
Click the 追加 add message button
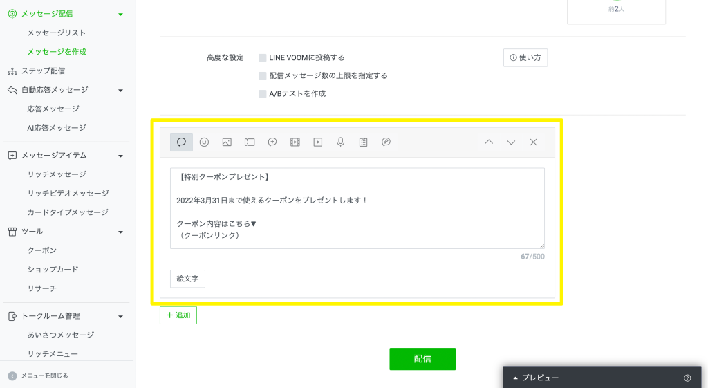click(x=178, y=315)
